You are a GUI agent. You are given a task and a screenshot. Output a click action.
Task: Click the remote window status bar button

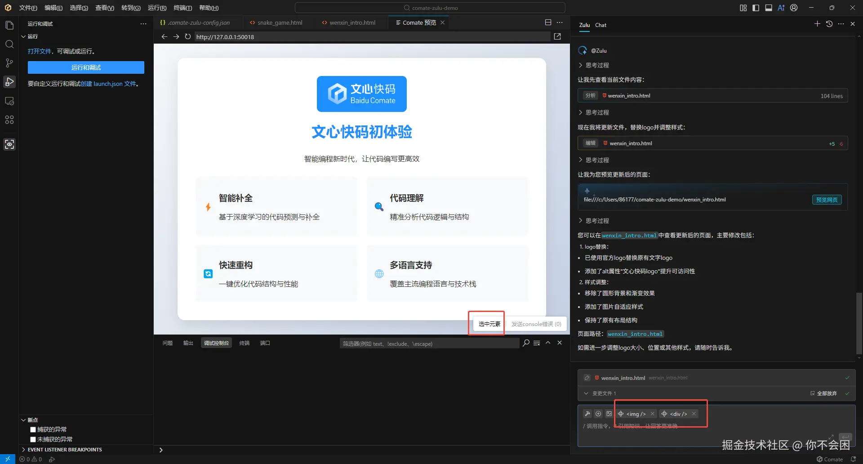8,459
